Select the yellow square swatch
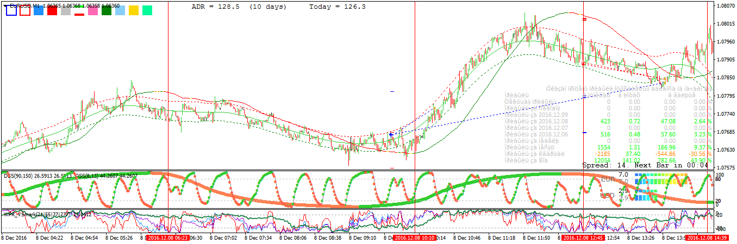Image resolution: width=737 pixels, height=244 pixels. pyautogui.click(x=134, y=10)
